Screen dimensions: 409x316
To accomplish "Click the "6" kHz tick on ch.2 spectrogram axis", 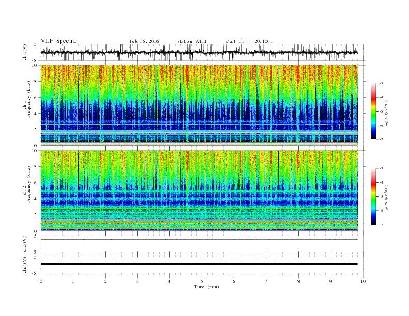I will (x=36, y=183).
